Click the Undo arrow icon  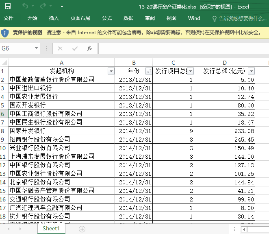coord(25,6)
